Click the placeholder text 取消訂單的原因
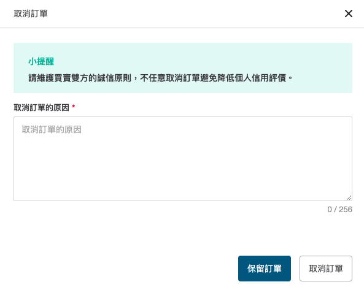Screen dimensions: 364x290 coord(52,129)
